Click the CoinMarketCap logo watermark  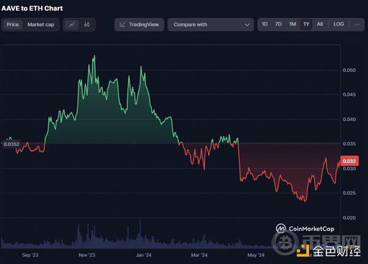coord(307,228)
